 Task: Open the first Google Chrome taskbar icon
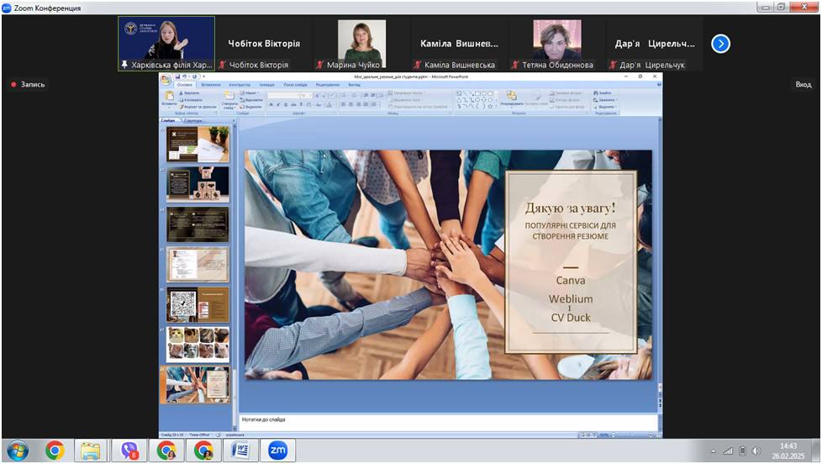(55, 451)
